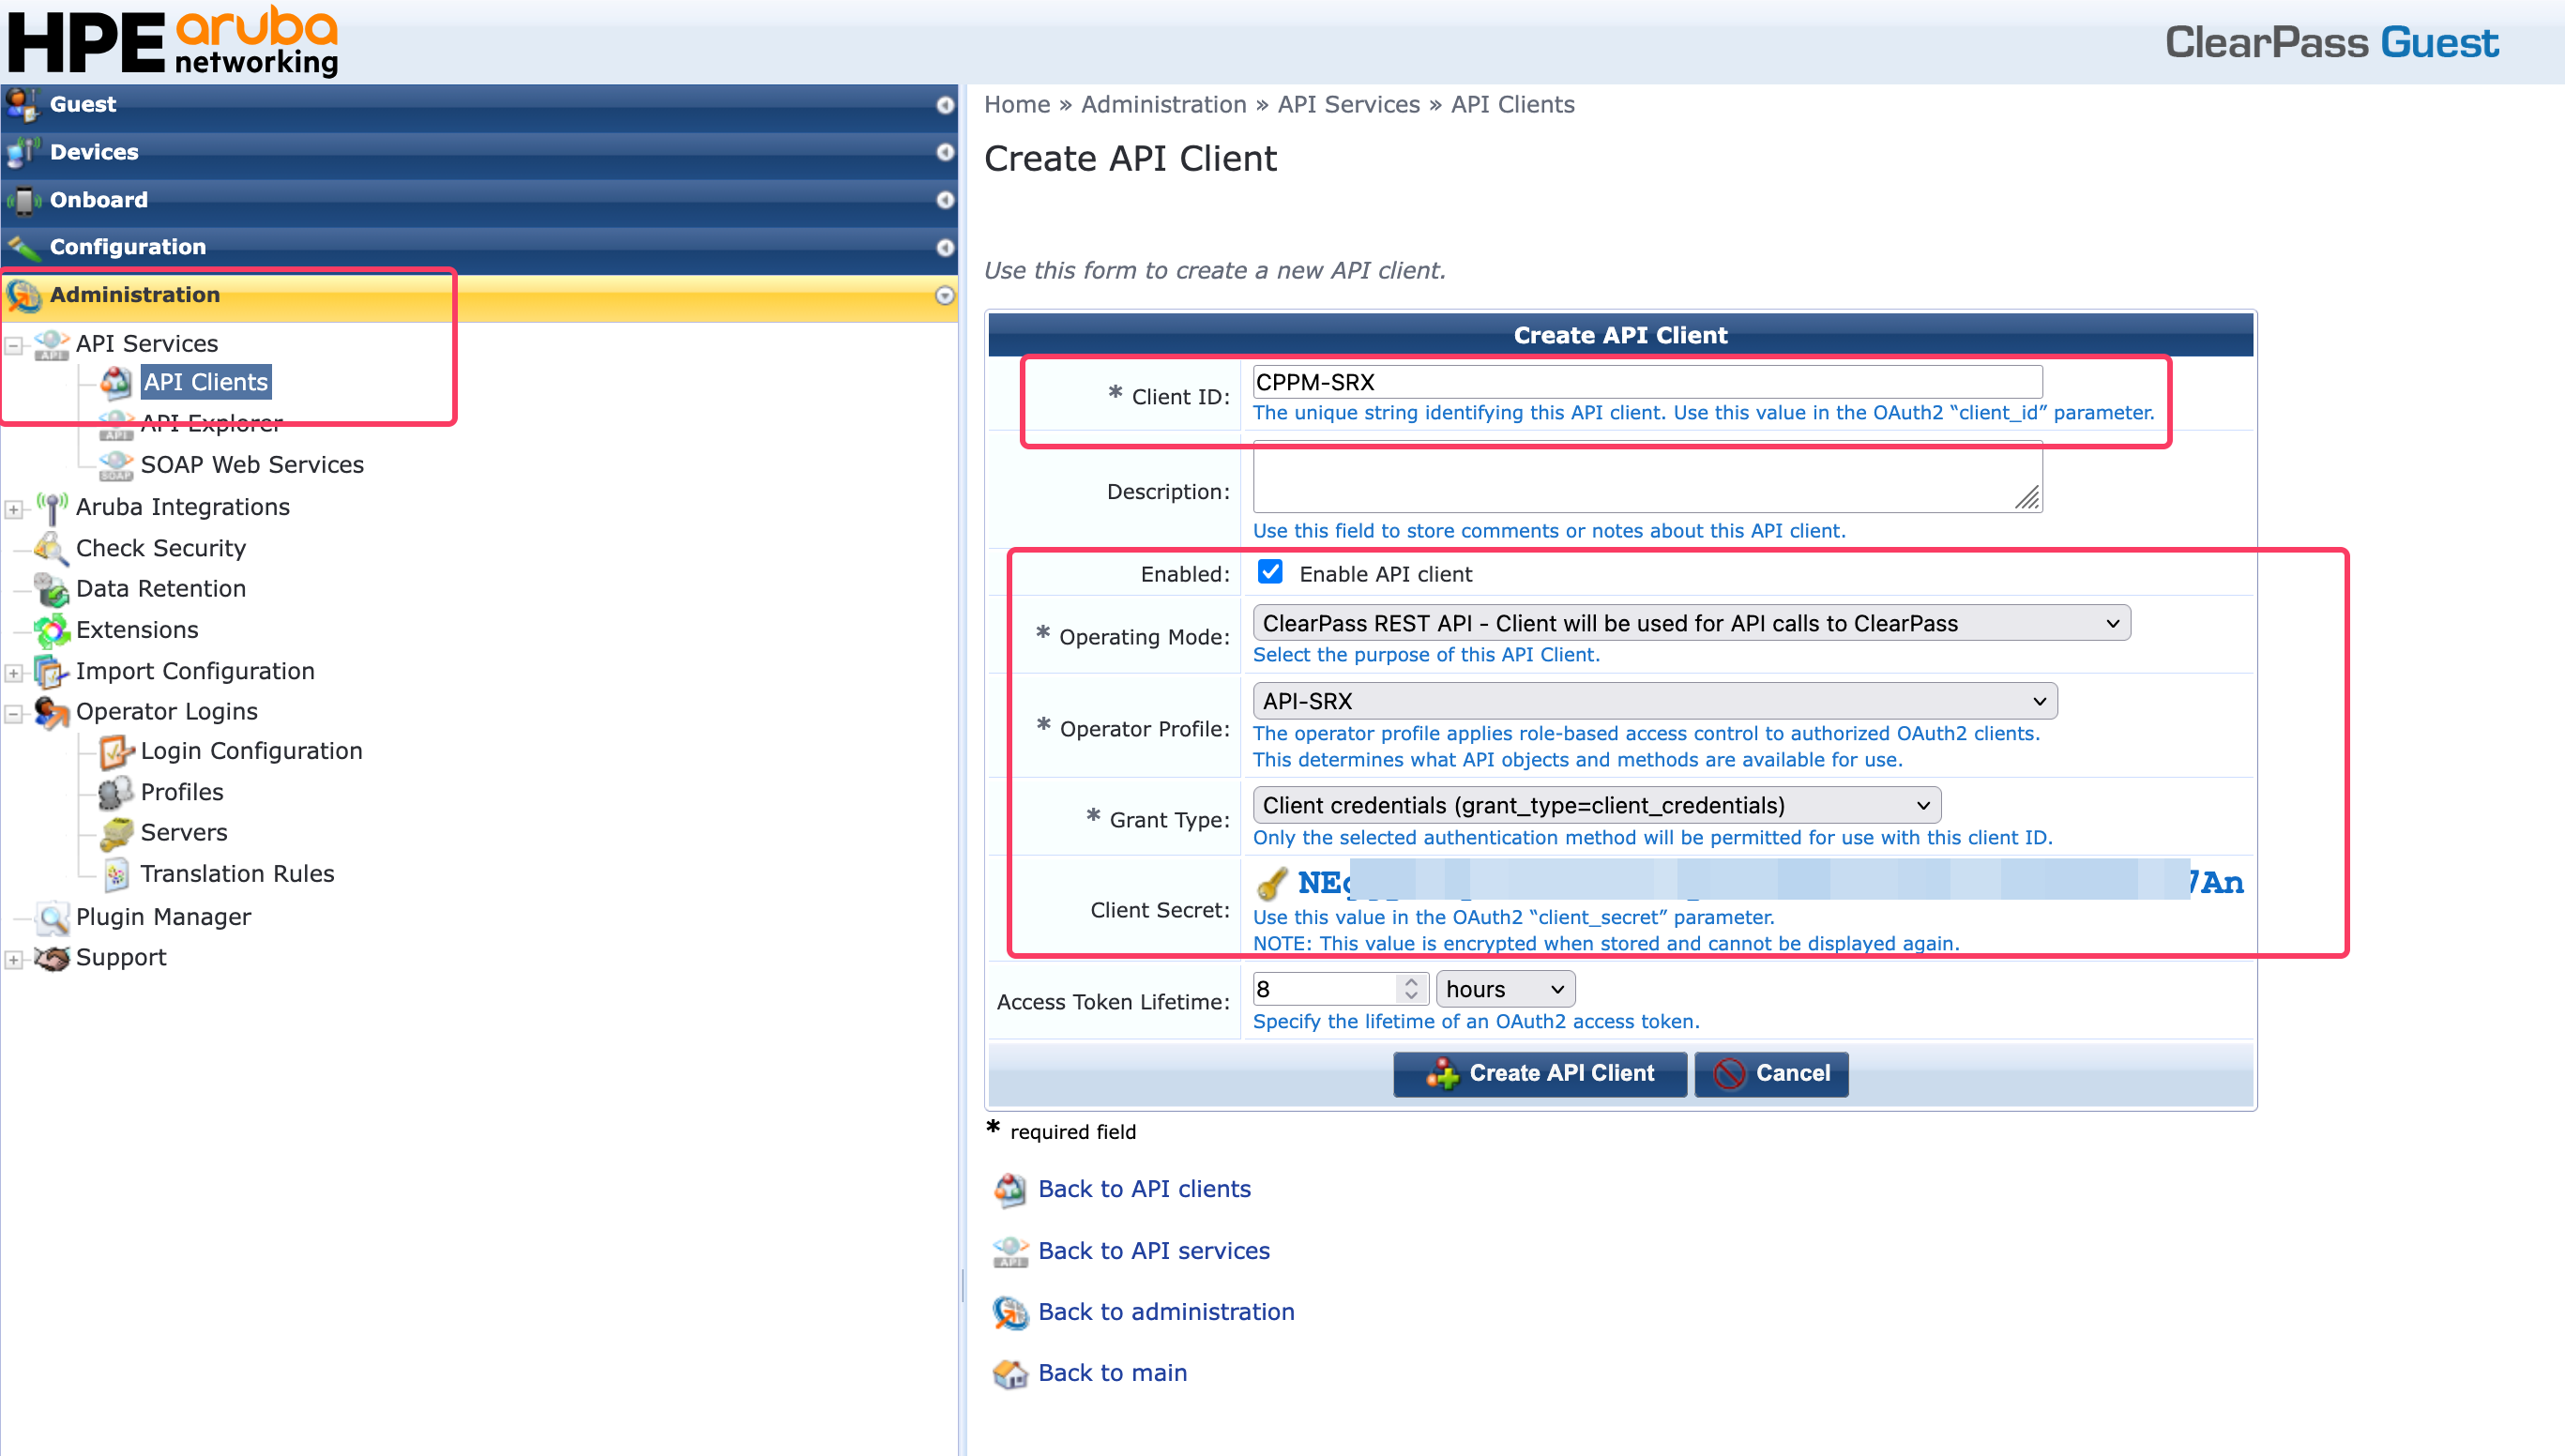Open Check Security in the tree
The width and height of the screenshot is (2565, 1456).
coord(161,548)
